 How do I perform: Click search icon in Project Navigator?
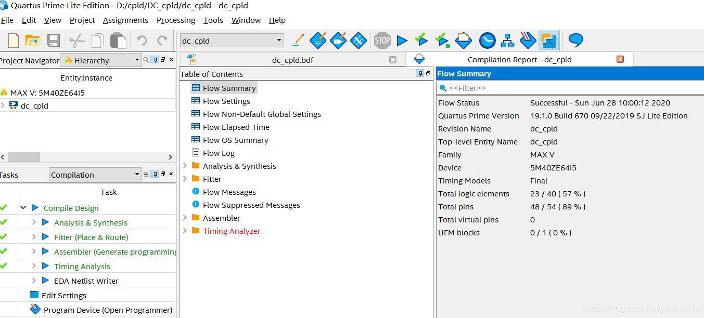coord(146,60)
